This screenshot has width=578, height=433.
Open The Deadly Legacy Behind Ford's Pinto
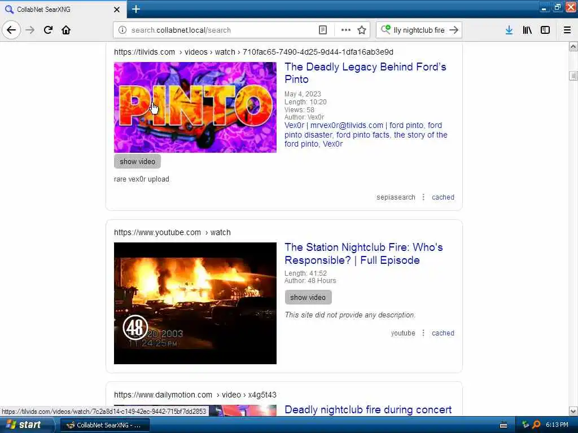click(365, 73)
